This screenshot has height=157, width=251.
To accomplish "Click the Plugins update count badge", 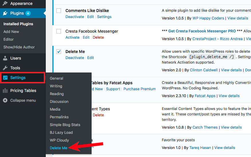I will click(x=28, y=13).
